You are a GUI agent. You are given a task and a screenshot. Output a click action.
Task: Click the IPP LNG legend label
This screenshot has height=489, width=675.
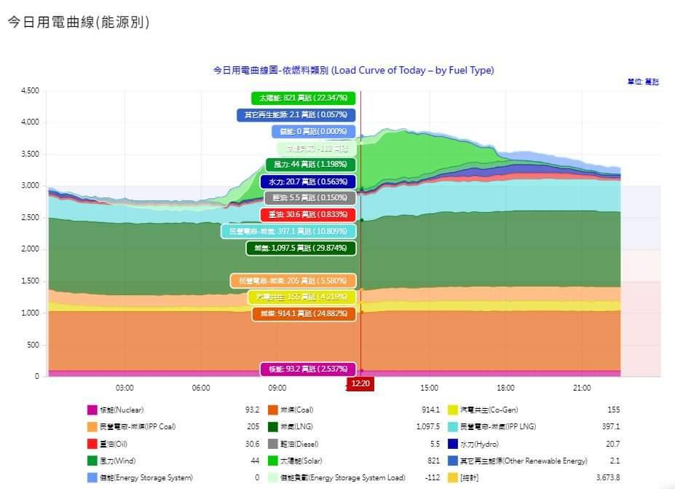click(498, 426)
